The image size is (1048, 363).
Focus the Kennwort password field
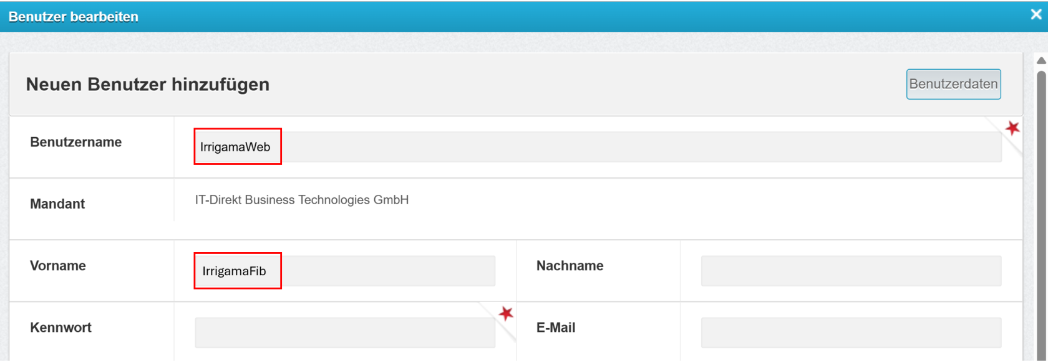(x=345, y=332)
